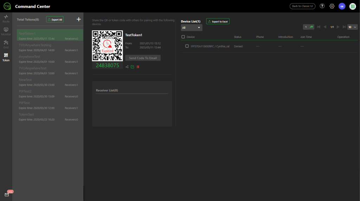Select the TVUAnywhereTest token
Viewport: 360px width, 201px height.
coord(50,71)
